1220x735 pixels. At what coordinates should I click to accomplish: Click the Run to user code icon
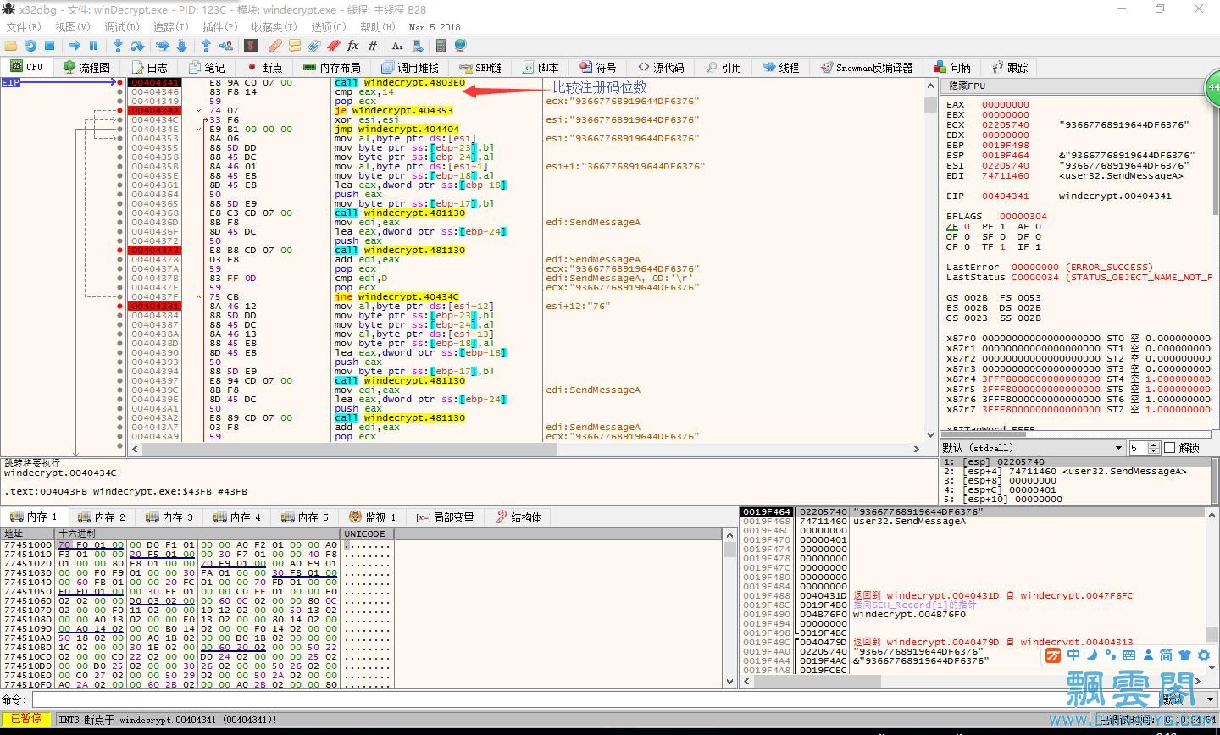(x=226, y=46)
